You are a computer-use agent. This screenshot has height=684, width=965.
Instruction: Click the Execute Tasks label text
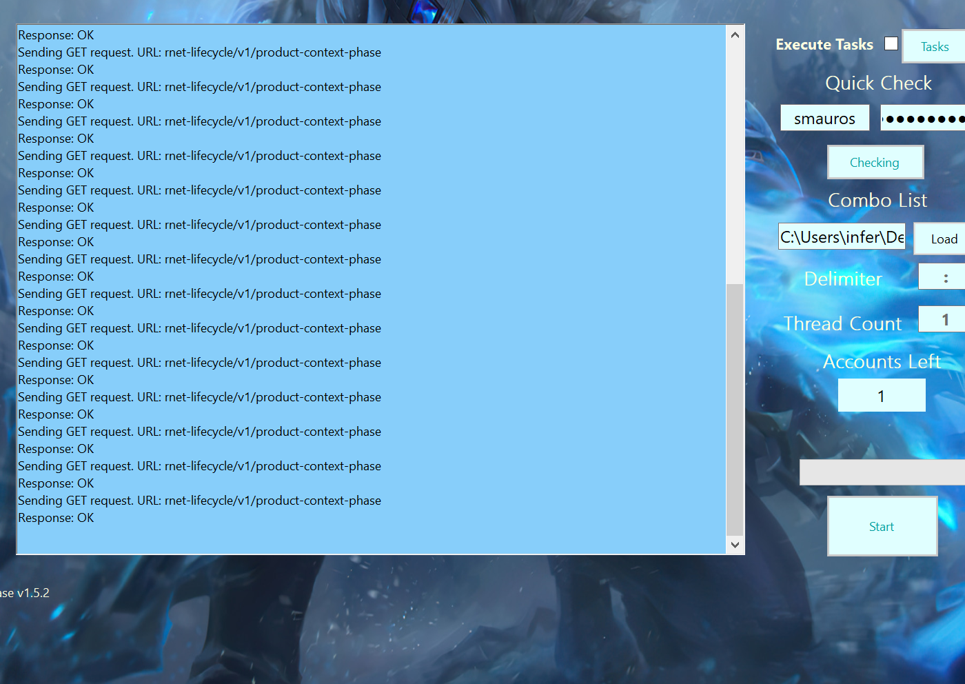pos(824,44)
